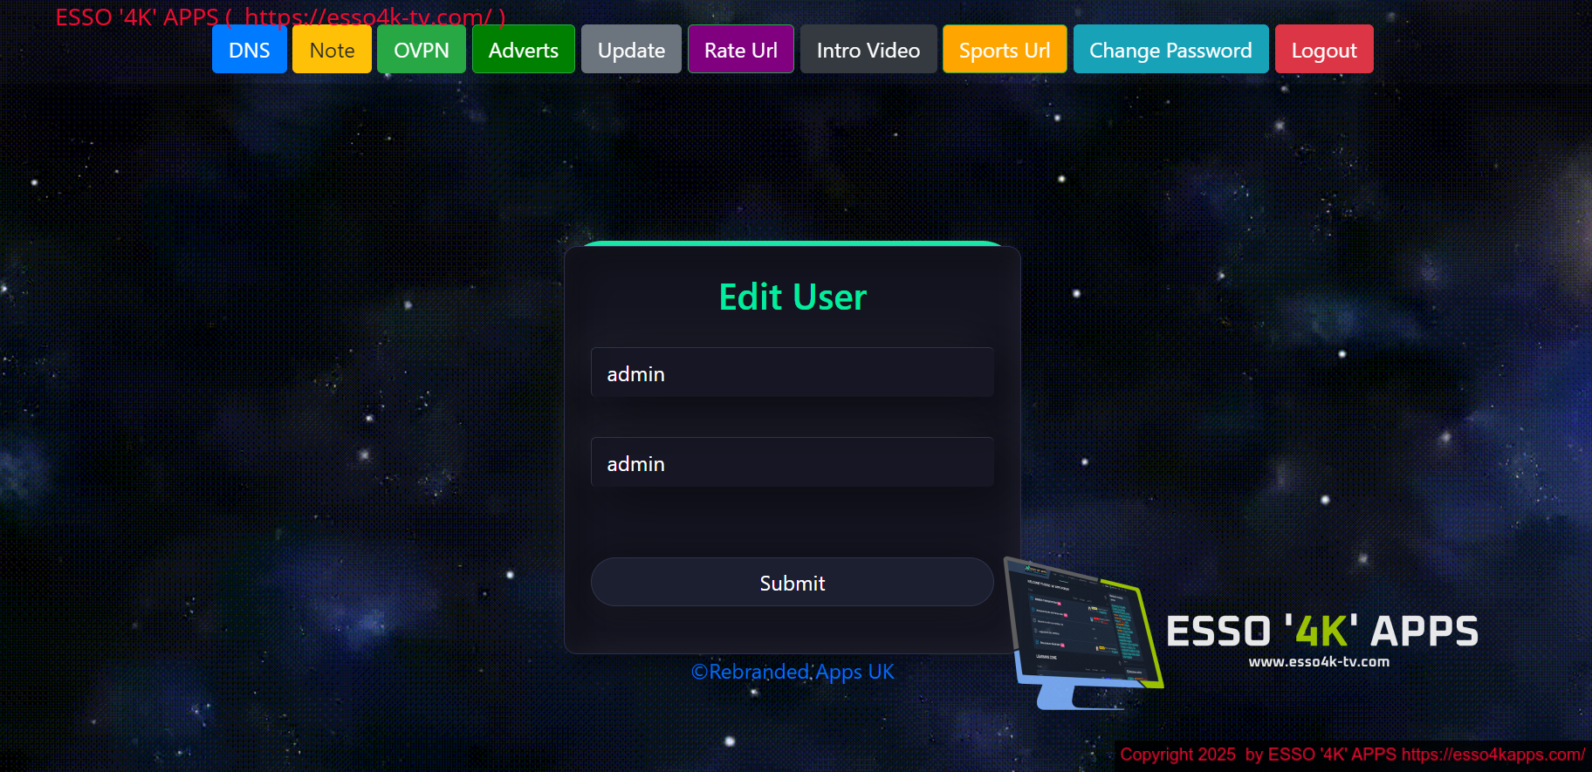Focus the second admin password field
Image resolution: width=1592 pixels, height=772 pixels.
[x=793, y=462]
